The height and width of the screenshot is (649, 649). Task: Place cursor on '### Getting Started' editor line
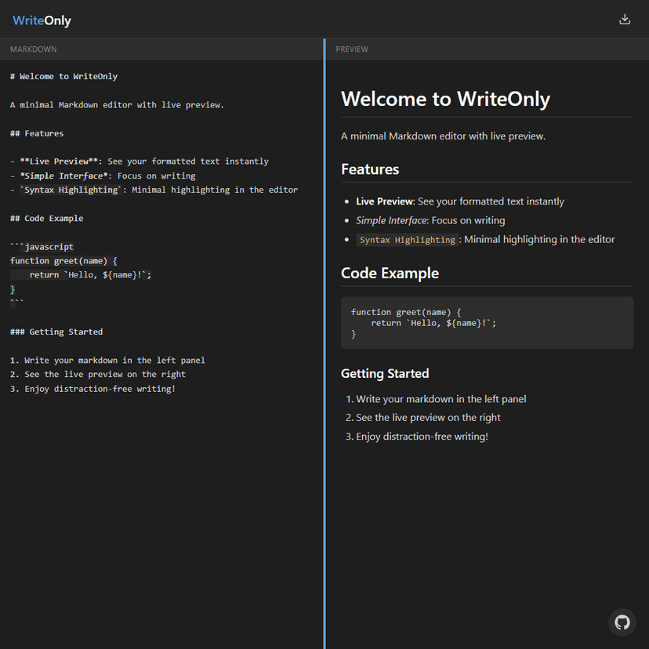pos(56,332)
